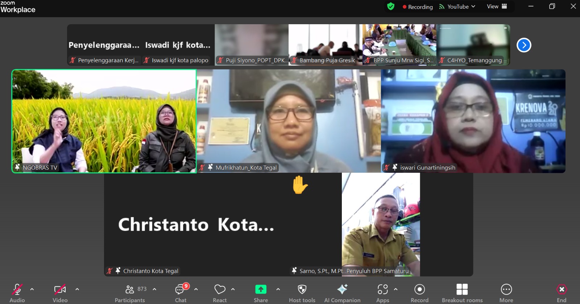
Task: Open the Chat panel icon
Action: click(x=180, y=290)
